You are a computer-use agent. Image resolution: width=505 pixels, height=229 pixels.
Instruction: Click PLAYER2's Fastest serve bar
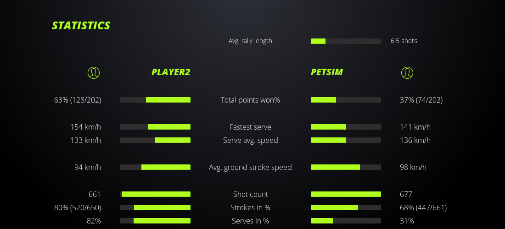pyautogui.click(x=155, y=127)
